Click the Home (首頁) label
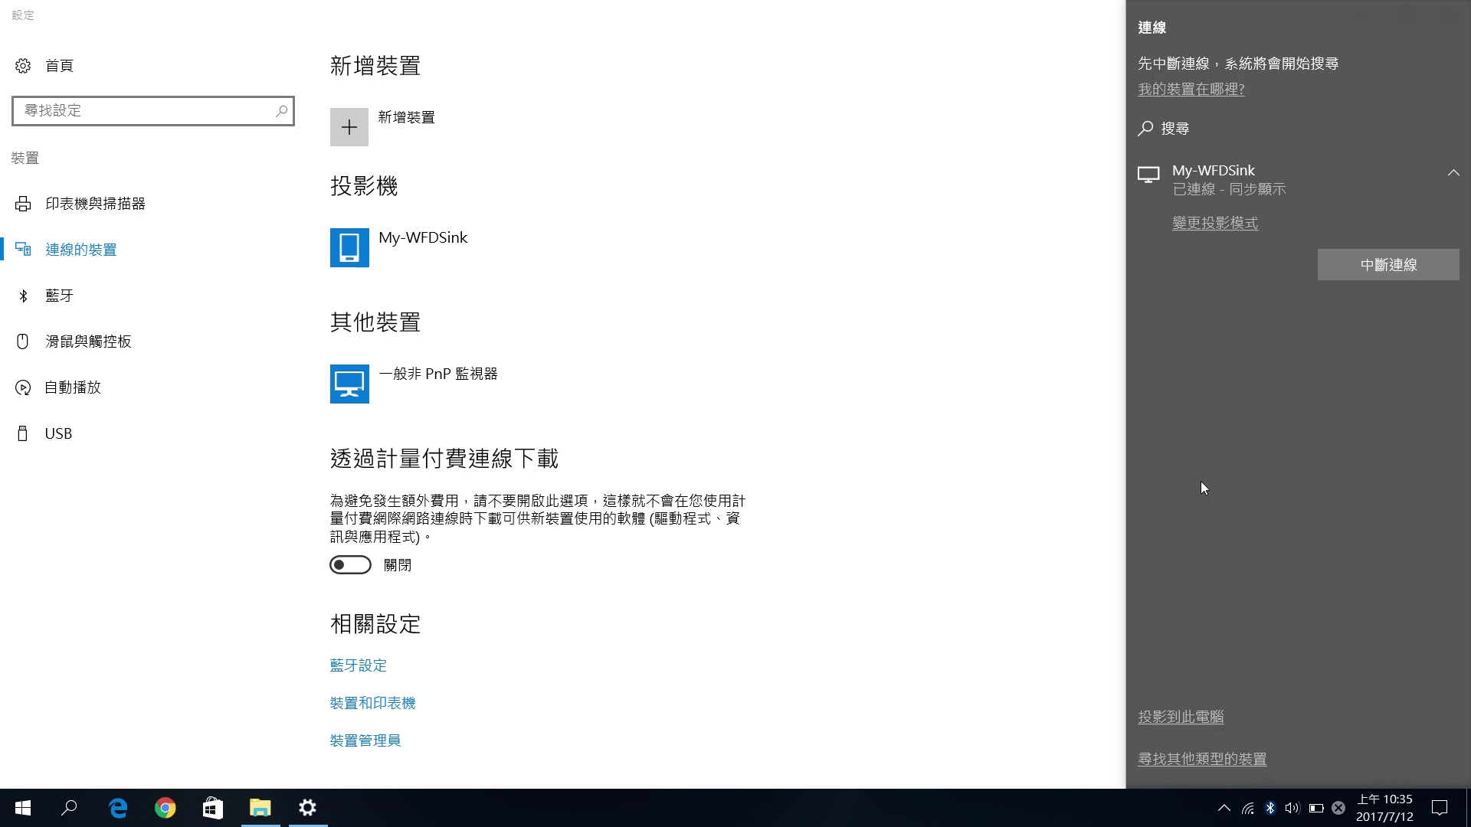 [59, 66]
